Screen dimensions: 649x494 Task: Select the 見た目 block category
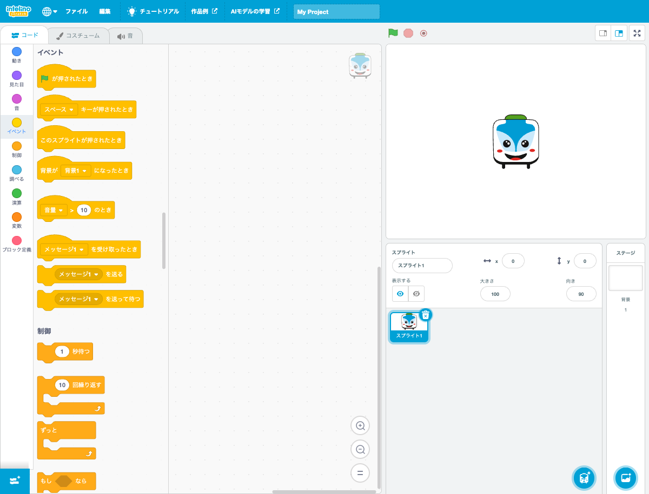pos(17,79)
